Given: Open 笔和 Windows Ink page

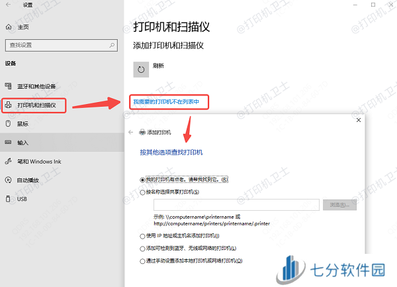Looking at the screenshot, I should [39, 162].
